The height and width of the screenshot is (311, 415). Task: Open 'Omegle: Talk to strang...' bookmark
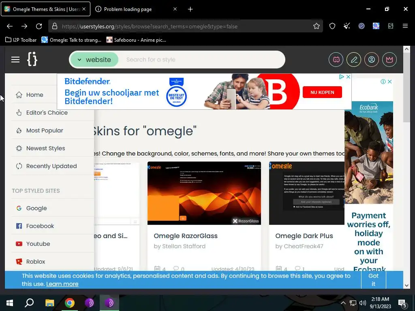pos(71,40)
